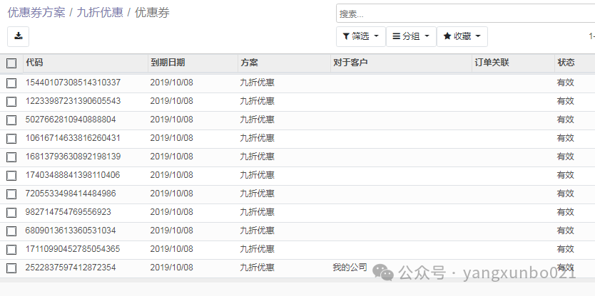Sort by the 代码 column header
595x296 pixels.
point(86,63)
